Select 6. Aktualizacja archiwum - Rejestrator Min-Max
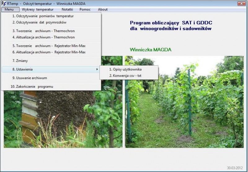 click(x=51, y=52)
